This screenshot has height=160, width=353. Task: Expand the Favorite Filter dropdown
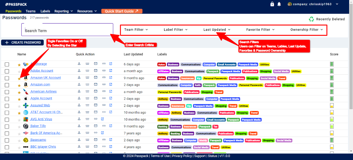[x=260, y=29]
